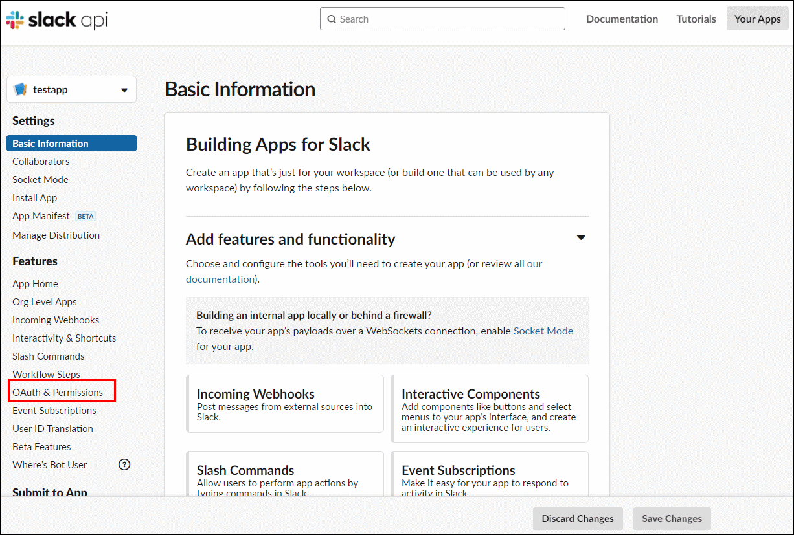Select Basic Information in Settings sidebar
The width and height of the screenshot is (794, 535).
(x=71, y=143)
